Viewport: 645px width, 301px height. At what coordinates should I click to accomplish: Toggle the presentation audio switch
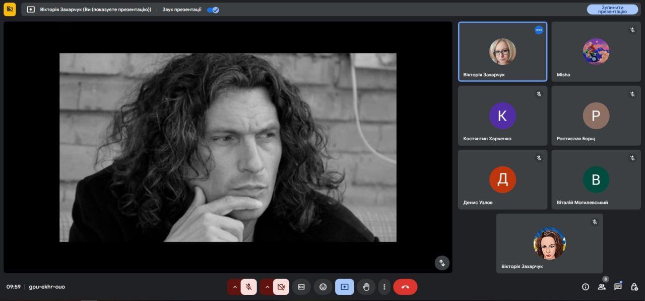(x=213, y=10)
